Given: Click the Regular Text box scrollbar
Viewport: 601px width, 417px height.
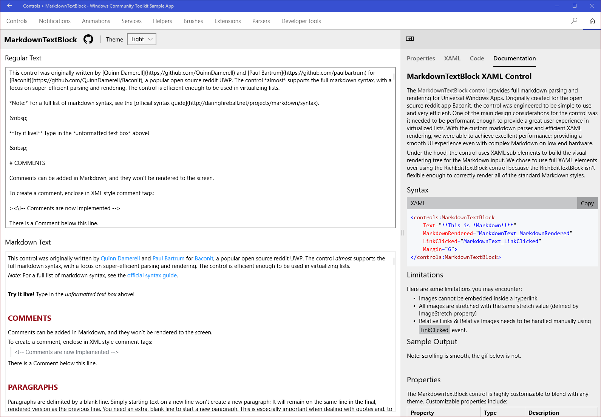Looking at the screenshot, I should click(394, 77).
